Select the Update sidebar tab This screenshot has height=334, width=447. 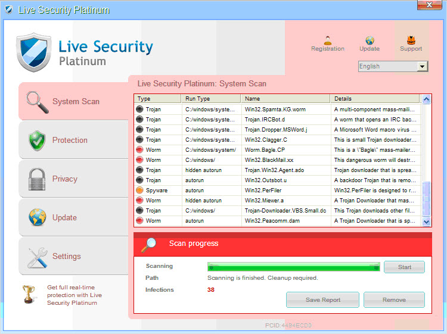tap(73, 217)
